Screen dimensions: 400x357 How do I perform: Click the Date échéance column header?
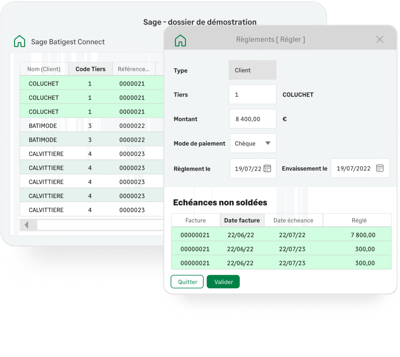[x=293, y=220]
